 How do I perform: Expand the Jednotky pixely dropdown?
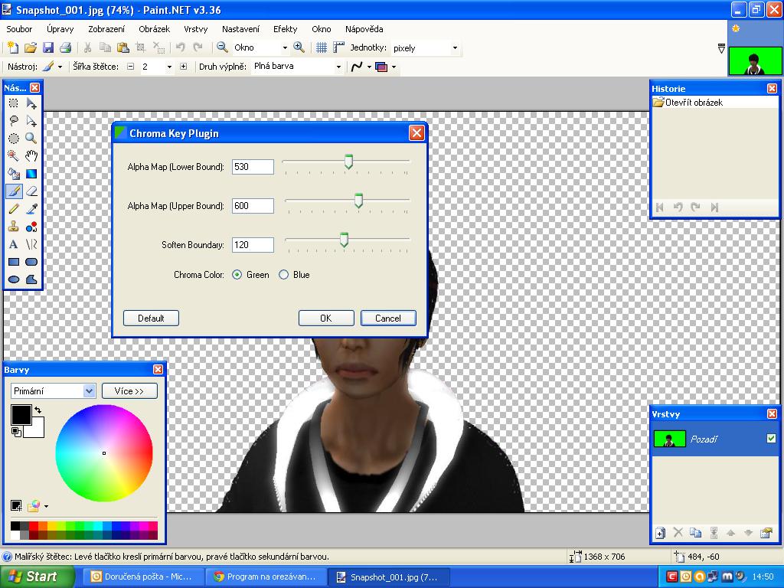455,47
